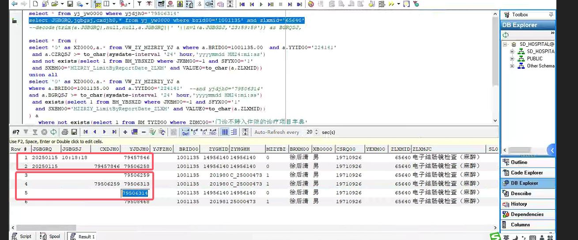Toggle the Def display mode button

185,132
